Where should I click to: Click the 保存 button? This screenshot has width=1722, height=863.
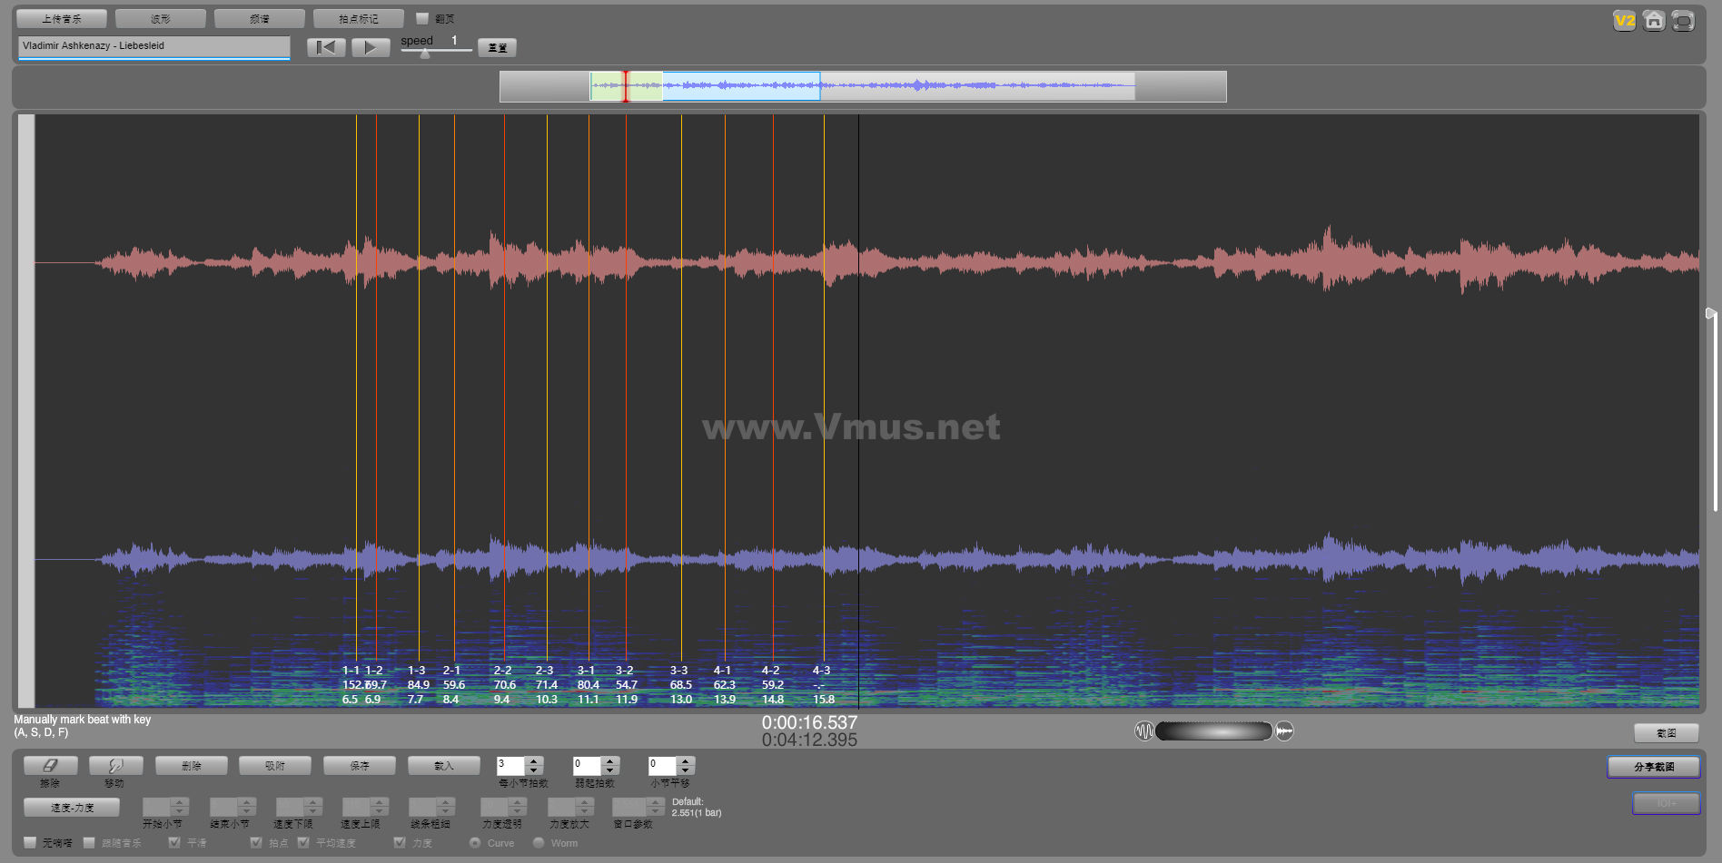360,766
